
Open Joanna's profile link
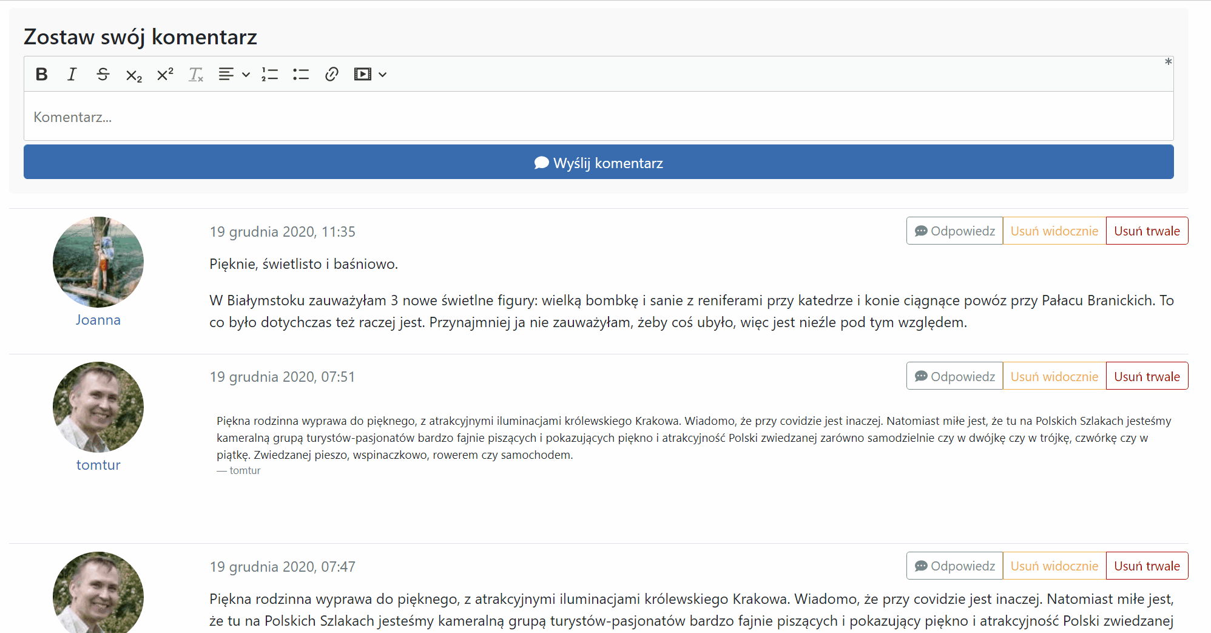[x=98, y=320]
